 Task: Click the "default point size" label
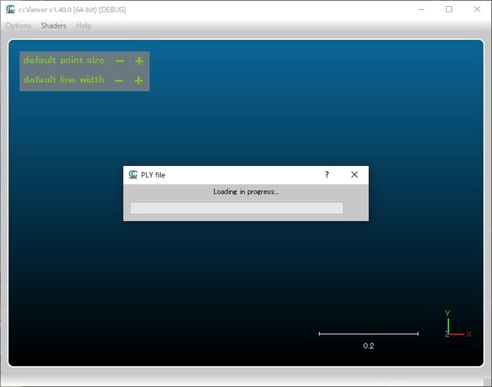click(x=64, y=61)
